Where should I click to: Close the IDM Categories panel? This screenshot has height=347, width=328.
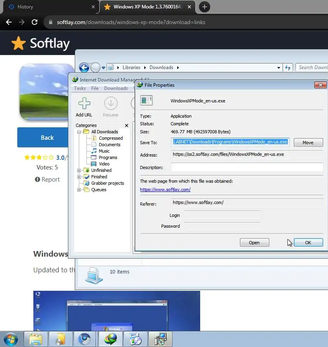(127, 125)
